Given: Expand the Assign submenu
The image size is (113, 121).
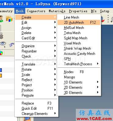Looking at the screenshot, I should click(36, 28).
